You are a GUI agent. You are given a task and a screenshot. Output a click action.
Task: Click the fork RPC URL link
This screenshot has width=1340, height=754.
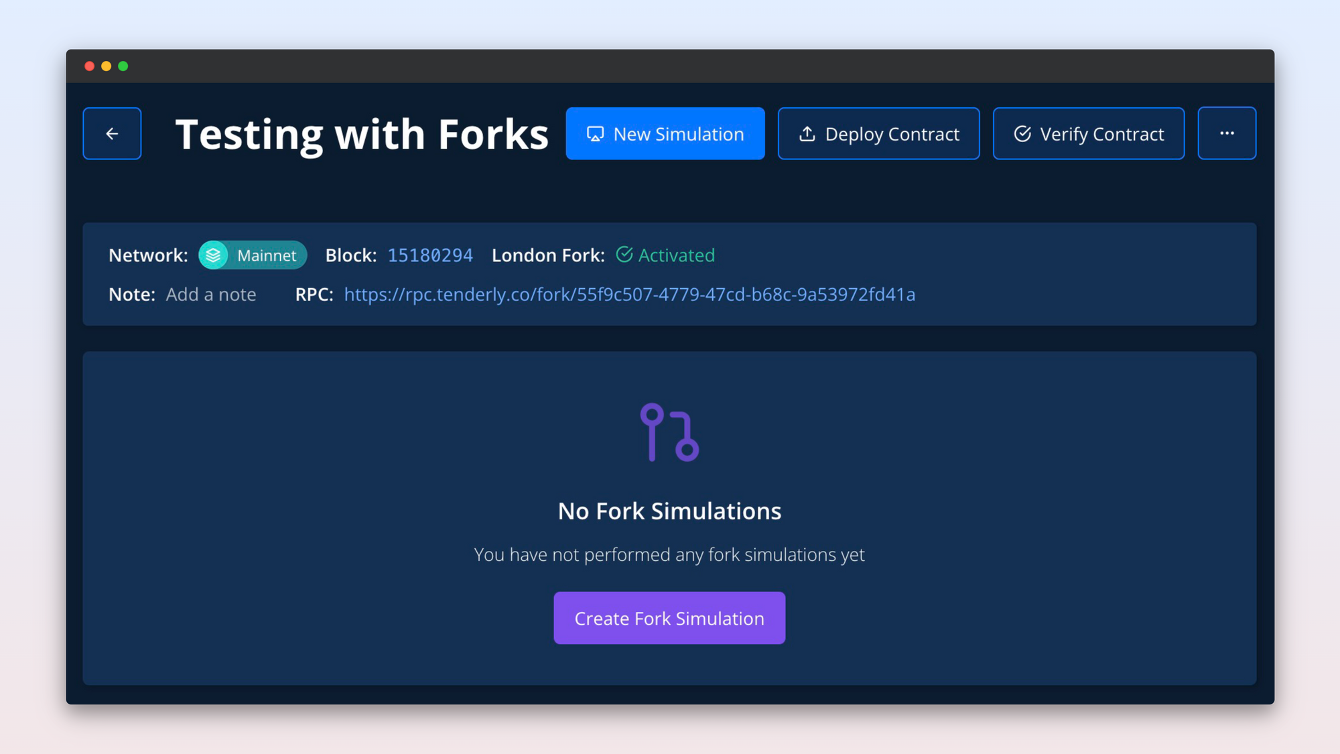[x=630, y=294]
